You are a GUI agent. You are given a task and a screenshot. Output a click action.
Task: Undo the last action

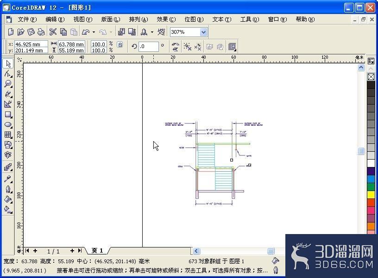coord(86,32)
